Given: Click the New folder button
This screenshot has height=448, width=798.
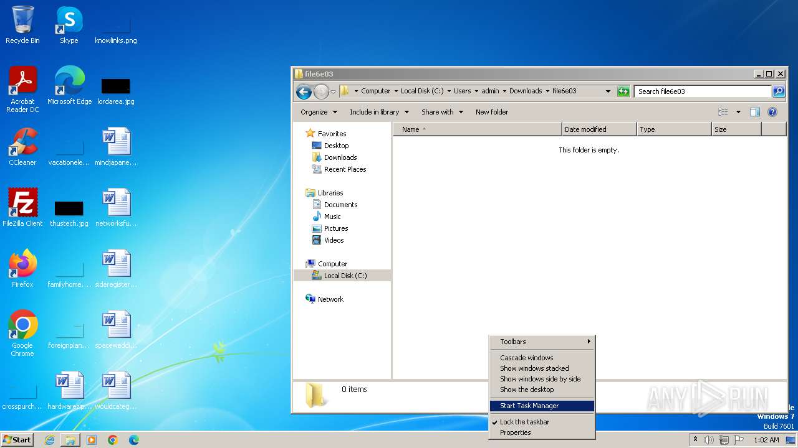Looking at the screenshot, I should [492, 112].
